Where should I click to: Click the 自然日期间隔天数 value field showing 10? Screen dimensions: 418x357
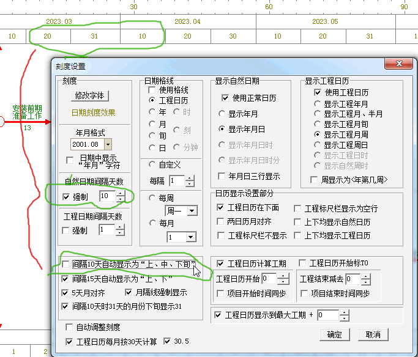(108, 196)
